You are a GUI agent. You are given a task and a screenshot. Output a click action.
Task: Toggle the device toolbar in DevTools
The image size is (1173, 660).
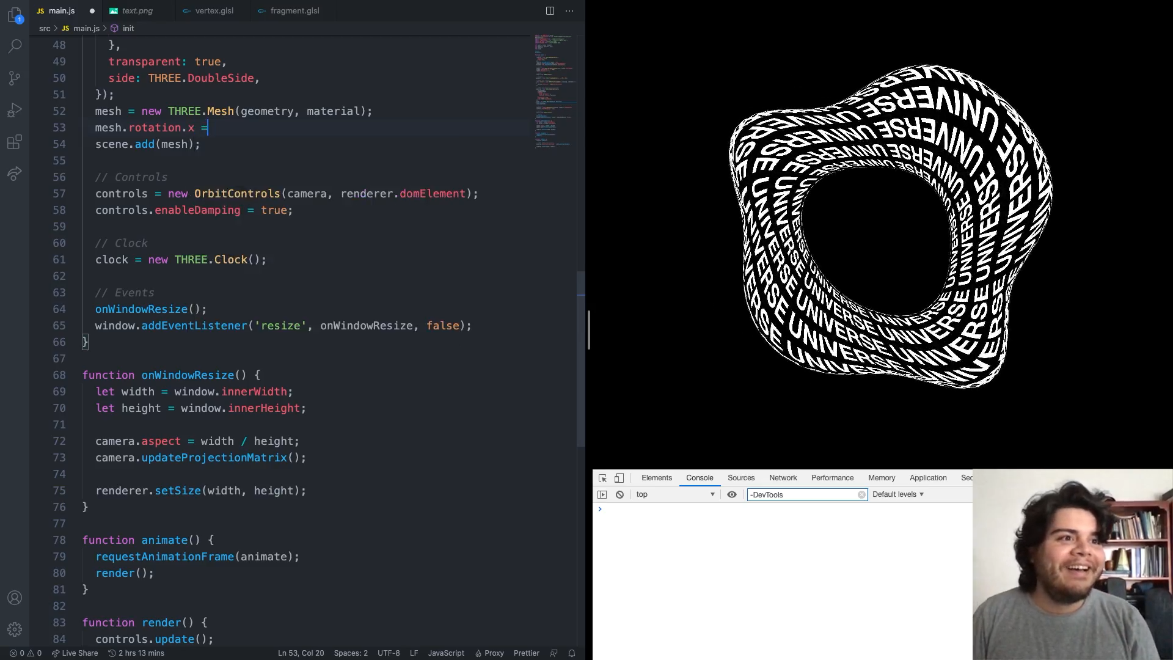point(619,478)
